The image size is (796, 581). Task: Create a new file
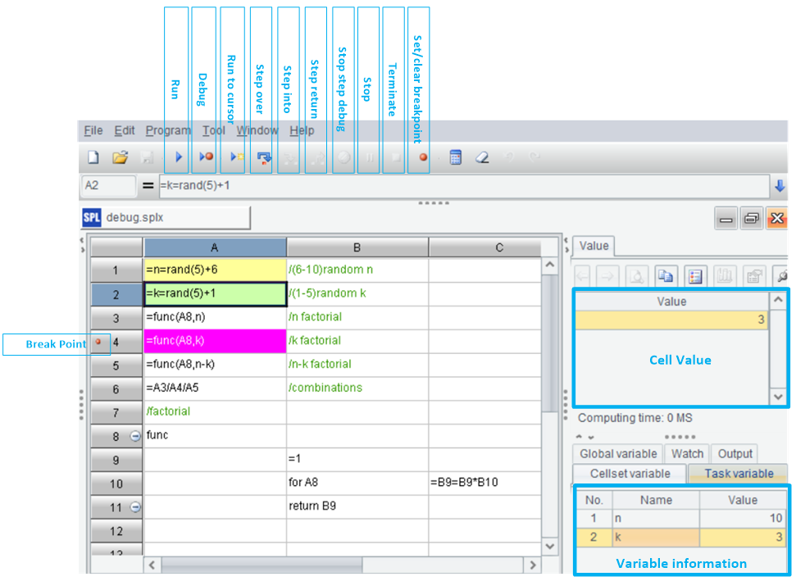[92, 157]
